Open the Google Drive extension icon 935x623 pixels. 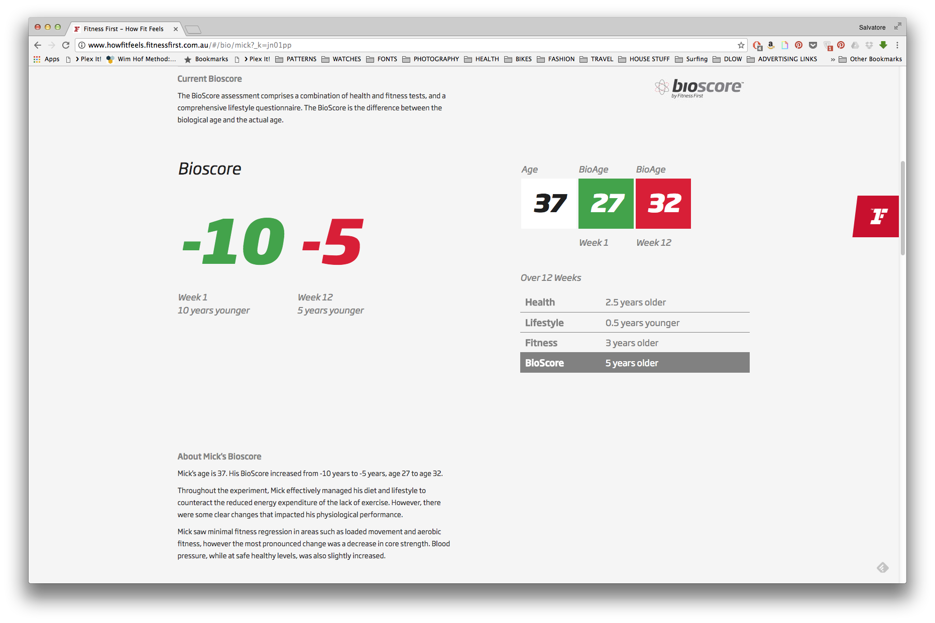[855, 45]
